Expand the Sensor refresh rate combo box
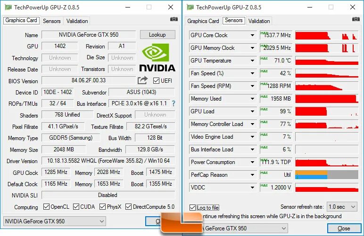The image size is (364, 236). (342, 206)
